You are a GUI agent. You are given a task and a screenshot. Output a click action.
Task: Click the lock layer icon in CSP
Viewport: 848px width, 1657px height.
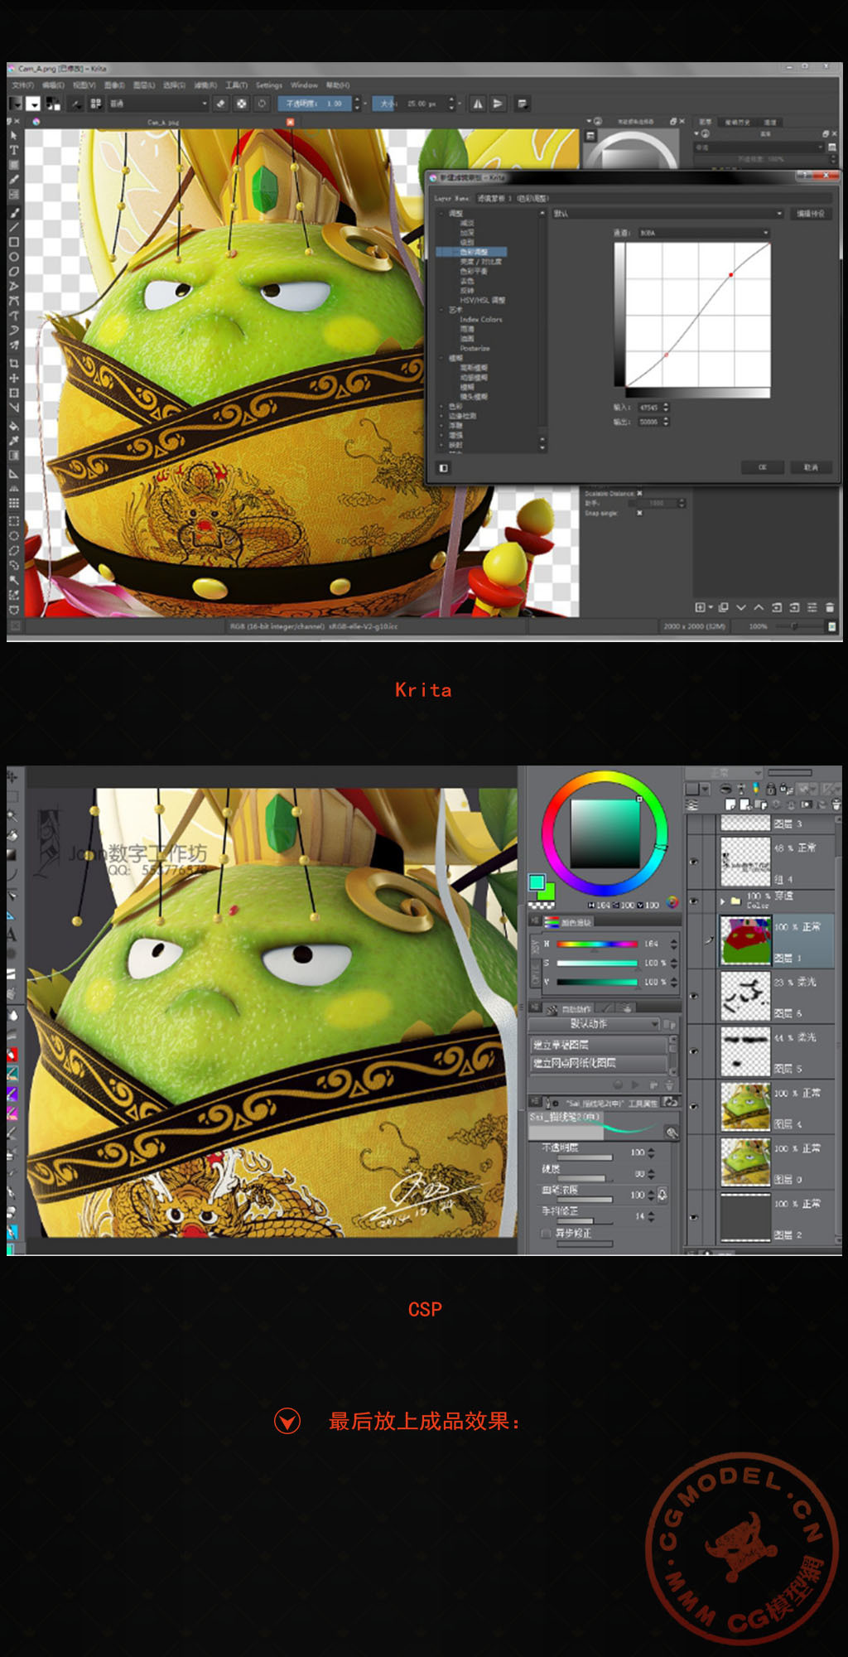coord(771,789)
